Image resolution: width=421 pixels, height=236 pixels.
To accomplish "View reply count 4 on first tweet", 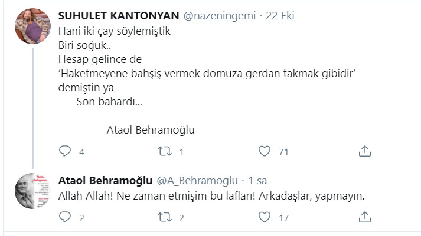I will [x=81, y=152].
